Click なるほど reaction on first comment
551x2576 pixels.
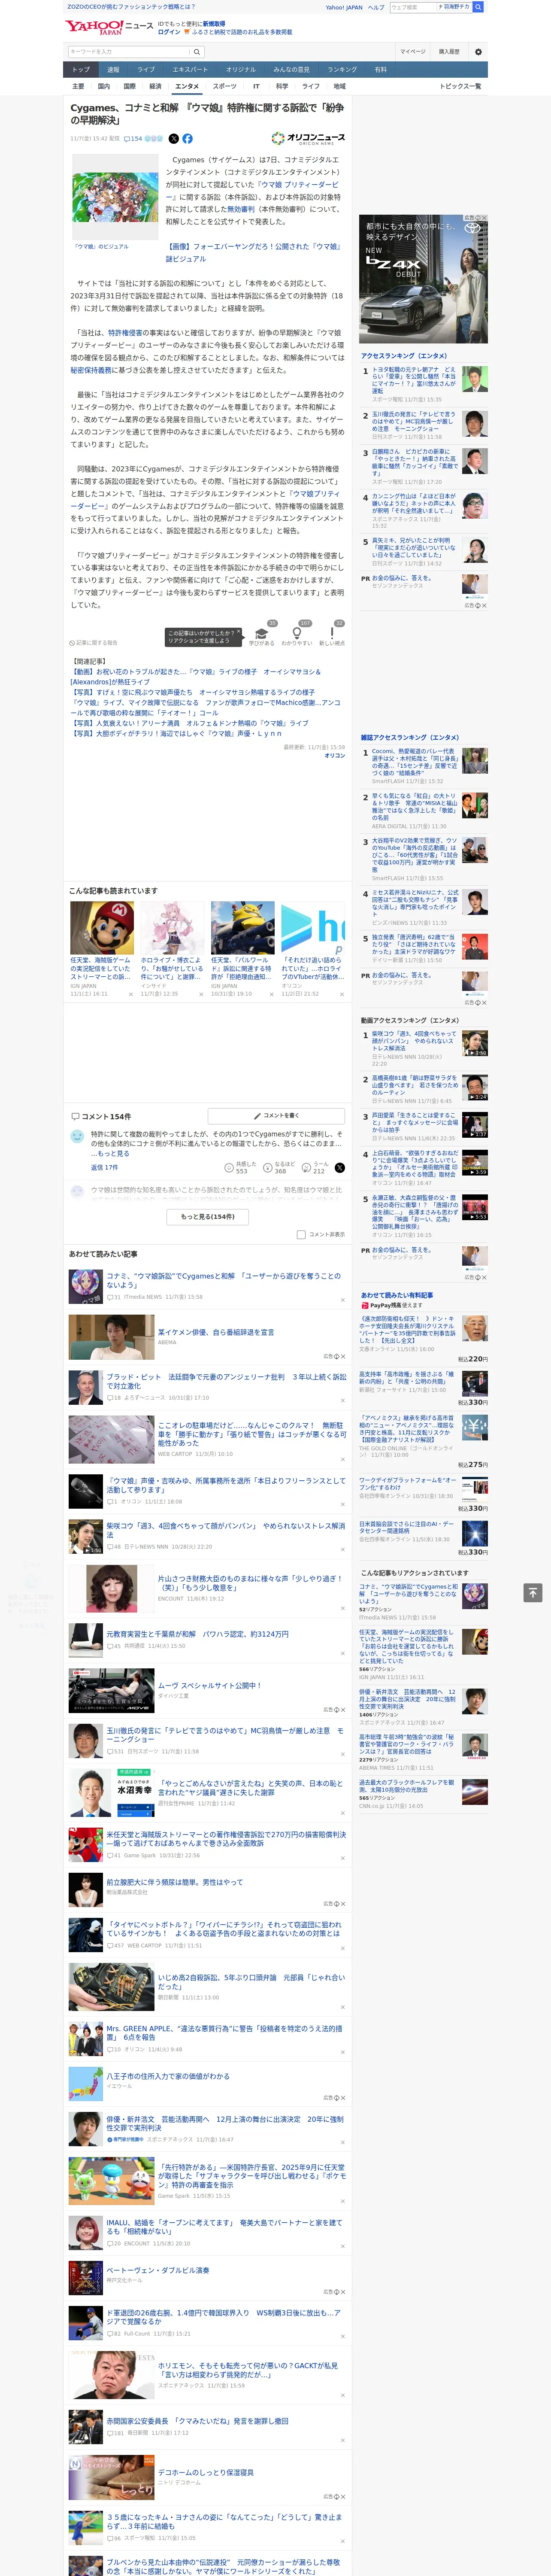(x=279, y=1167)
